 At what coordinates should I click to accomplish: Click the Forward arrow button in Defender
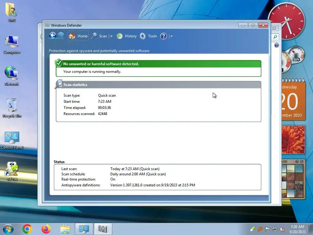tap(61, 36)
